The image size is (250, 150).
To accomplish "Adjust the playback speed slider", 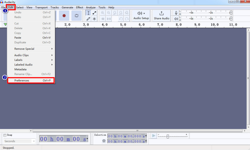I will coord(168,136).
